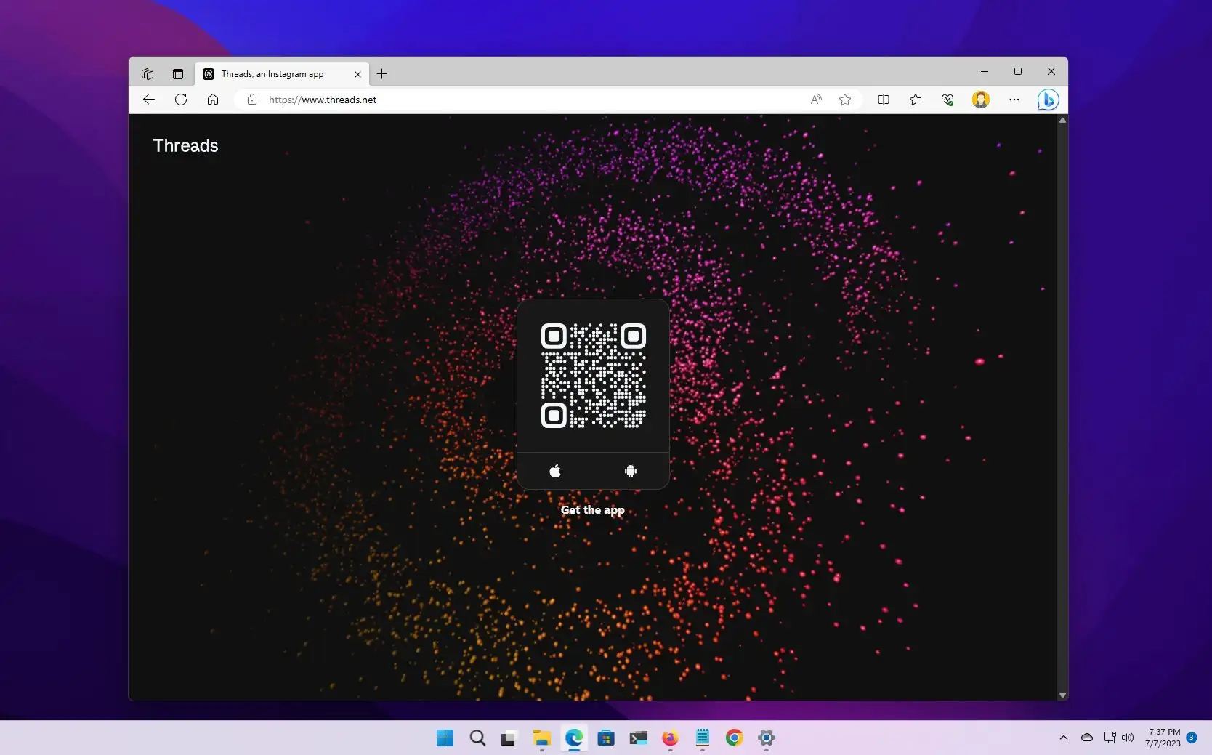Go back to the previous page
Screen dimensions: 1212x755
(149, 100)
